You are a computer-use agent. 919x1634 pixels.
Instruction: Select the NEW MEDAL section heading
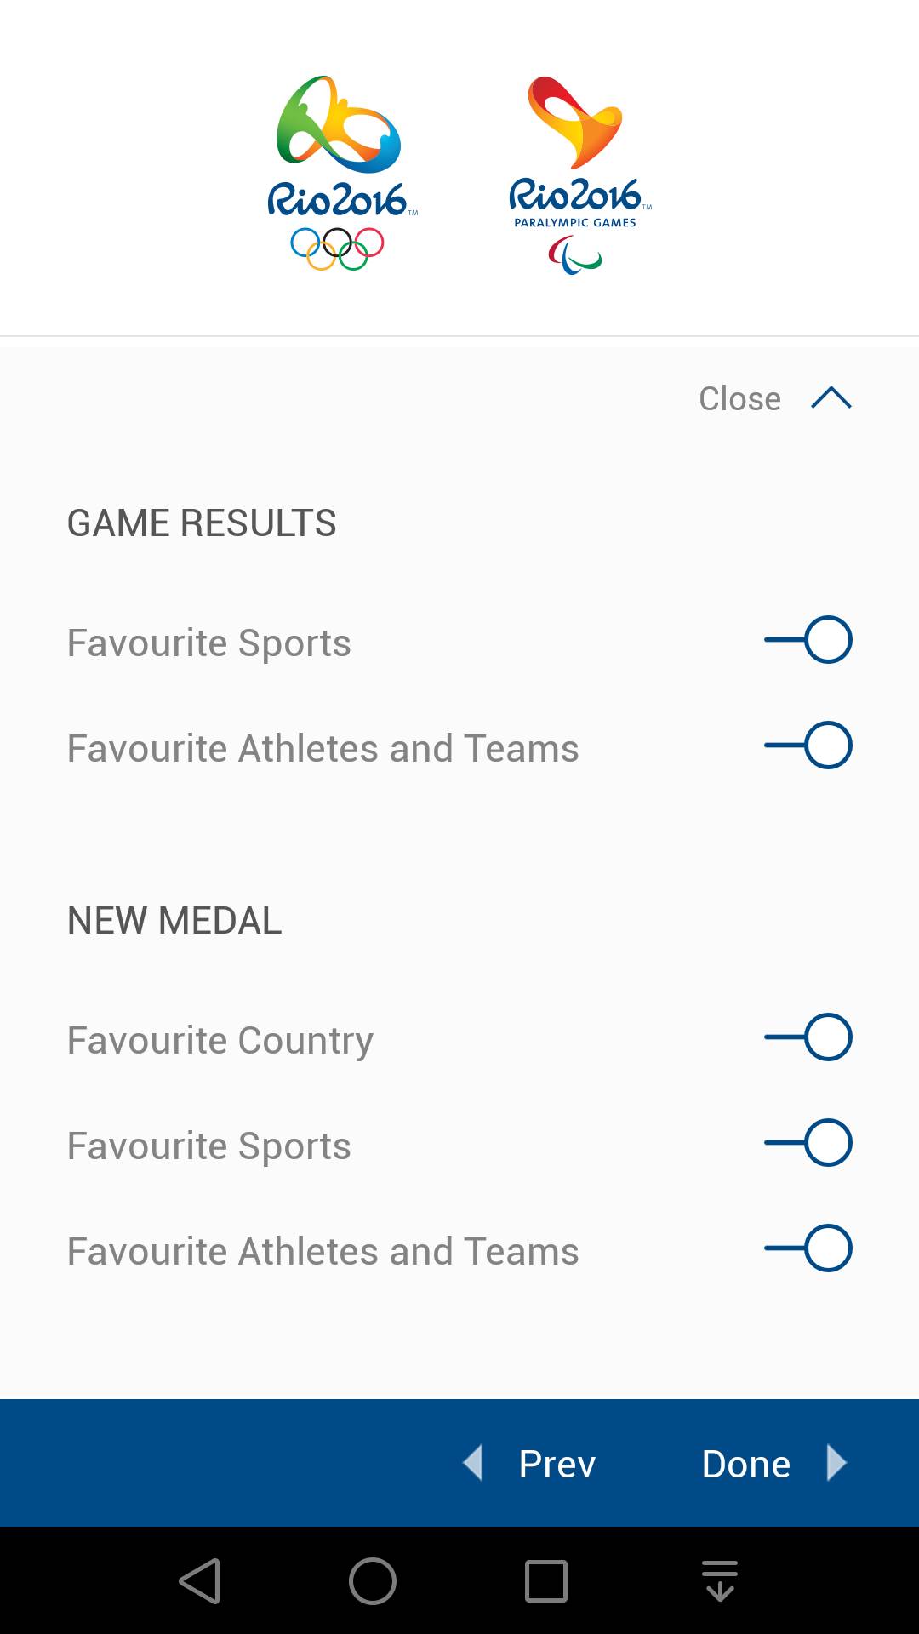[174, 921]
